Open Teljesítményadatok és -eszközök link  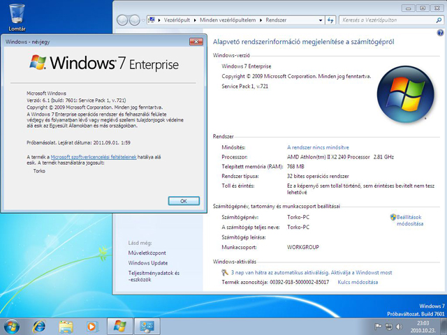click(x=154, y=276)
